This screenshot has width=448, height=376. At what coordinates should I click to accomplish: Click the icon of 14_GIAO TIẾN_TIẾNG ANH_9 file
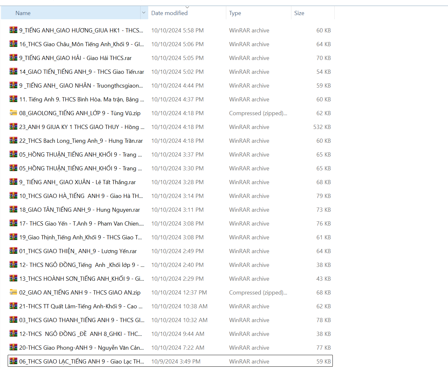pos(13,71)
